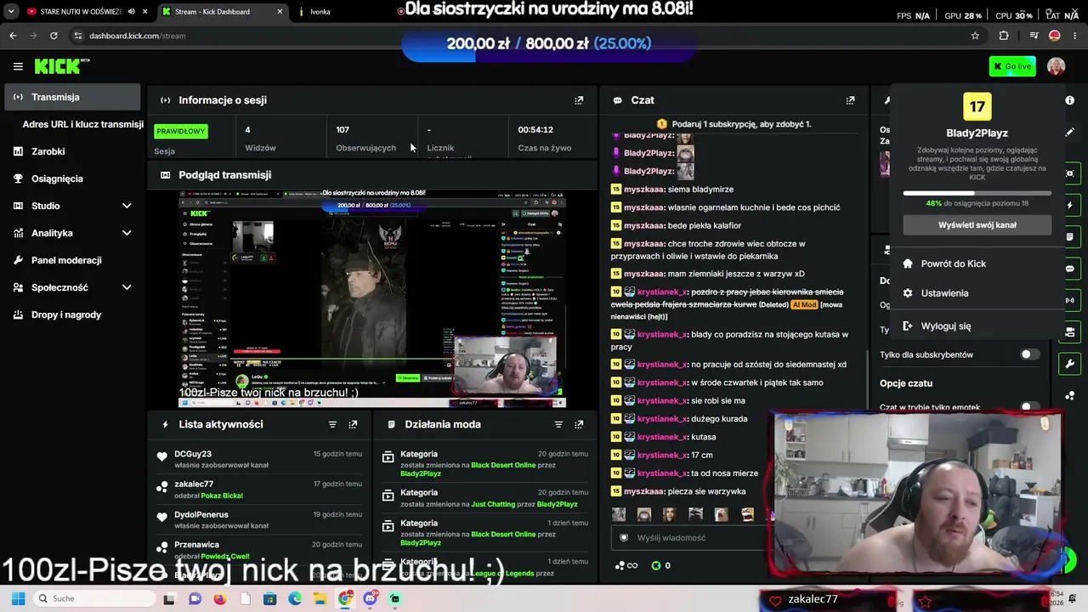Click the note icon in the right toolbar

coord(1069,237)
